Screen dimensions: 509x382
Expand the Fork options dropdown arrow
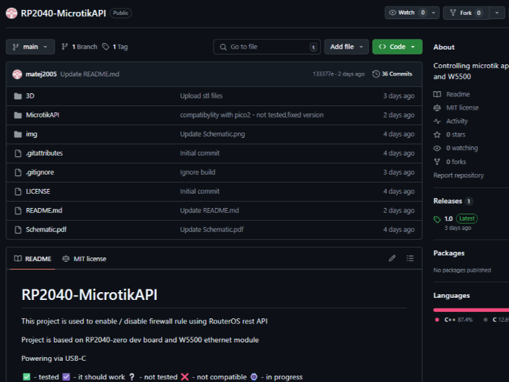(497, 13)
